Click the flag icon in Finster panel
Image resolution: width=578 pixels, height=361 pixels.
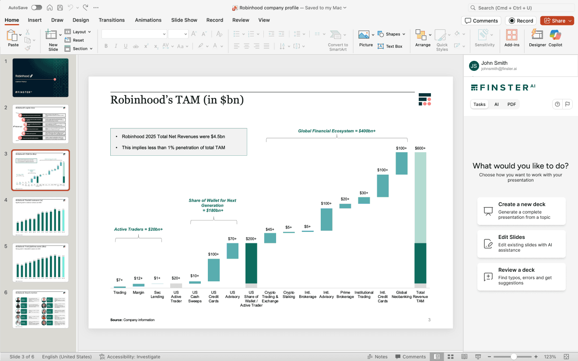click(567, 104)
